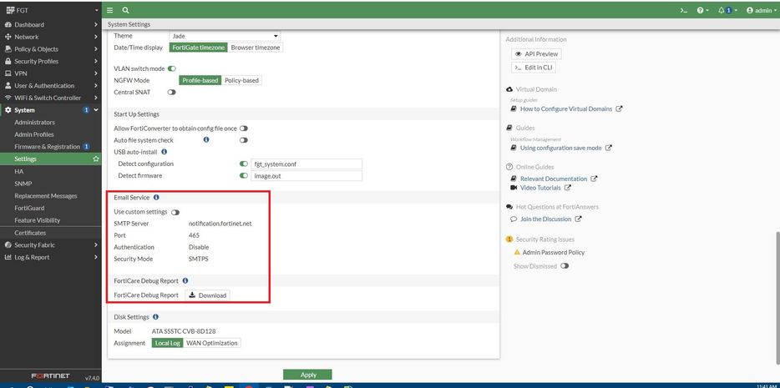The image size is (780, 388).
Task: Click the favorite star next to Settings
Action: coord(96,159)
